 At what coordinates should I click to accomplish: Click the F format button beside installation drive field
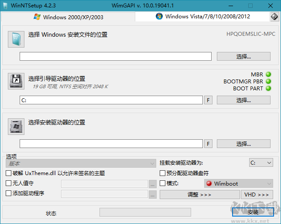(x=208, y=144)
